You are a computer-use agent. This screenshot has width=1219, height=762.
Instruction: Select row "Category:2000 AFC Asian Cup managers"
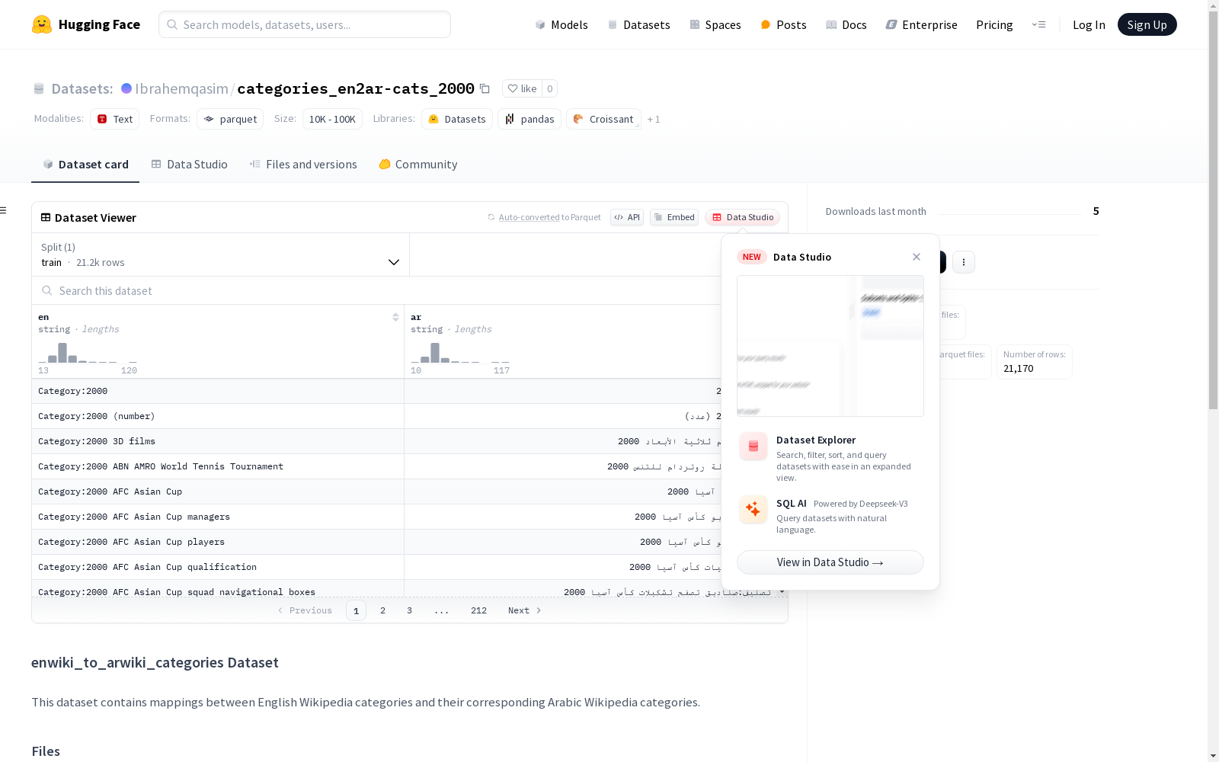point(376,517)
